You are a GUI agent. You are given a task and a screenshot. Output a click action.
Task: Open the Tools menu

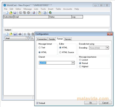43,9
